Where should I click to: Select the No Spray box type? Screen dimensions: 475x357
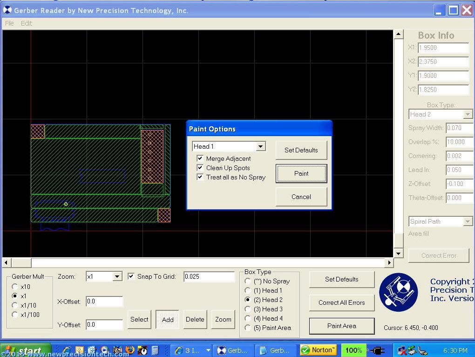tap(247, 281)
